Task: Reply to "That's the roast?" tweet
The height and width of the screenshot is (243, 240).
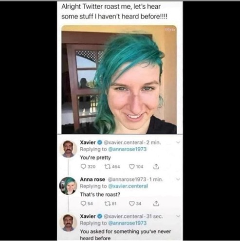Action: point(83,204)
